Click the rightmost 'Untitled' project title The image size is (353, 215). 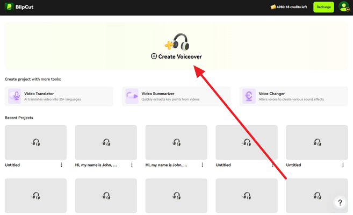[293, 165]
